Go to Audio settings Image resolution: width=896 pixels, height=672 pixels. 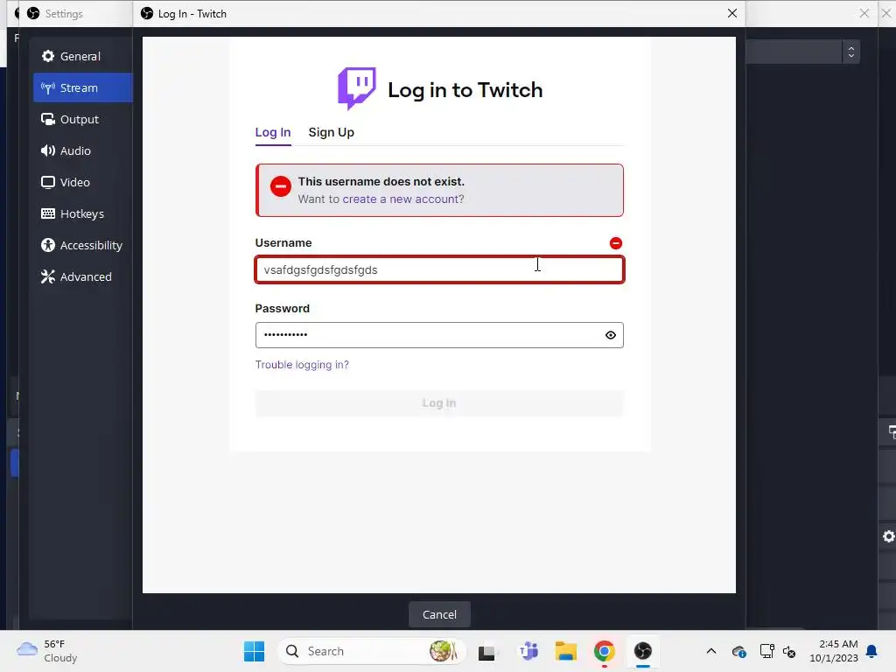click(82, 150)
